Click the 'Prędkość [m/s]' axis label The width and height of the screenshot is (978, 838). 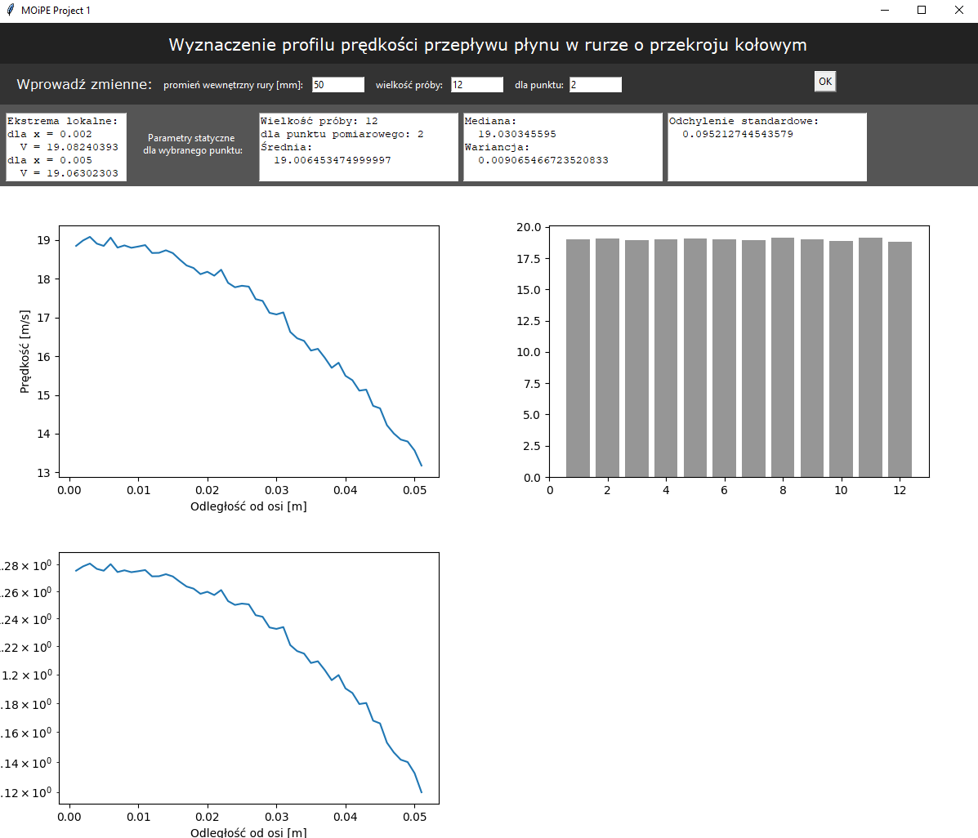25,352
